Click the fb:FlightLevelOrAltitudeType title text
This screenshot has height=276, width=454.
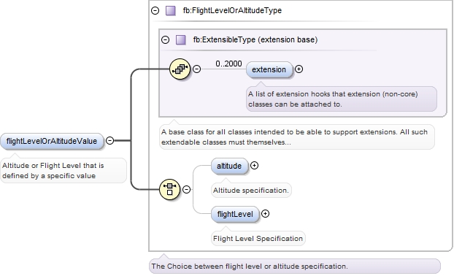pyautogui.click(x=232, y=11)
